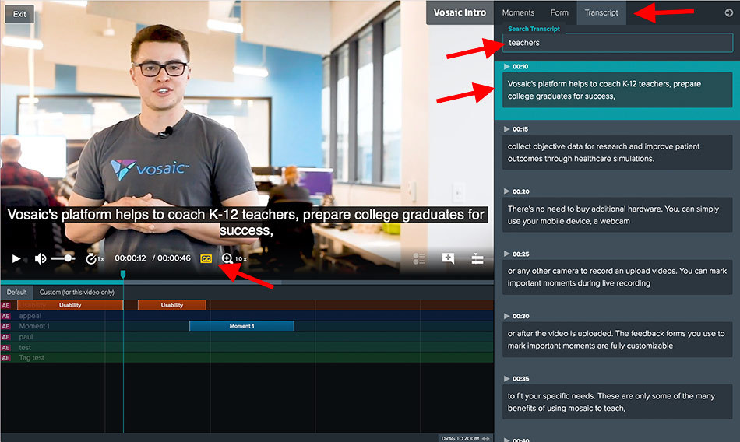Open the moments list icon in player
The width and height of the screenshot is (740, 442).
419,258
